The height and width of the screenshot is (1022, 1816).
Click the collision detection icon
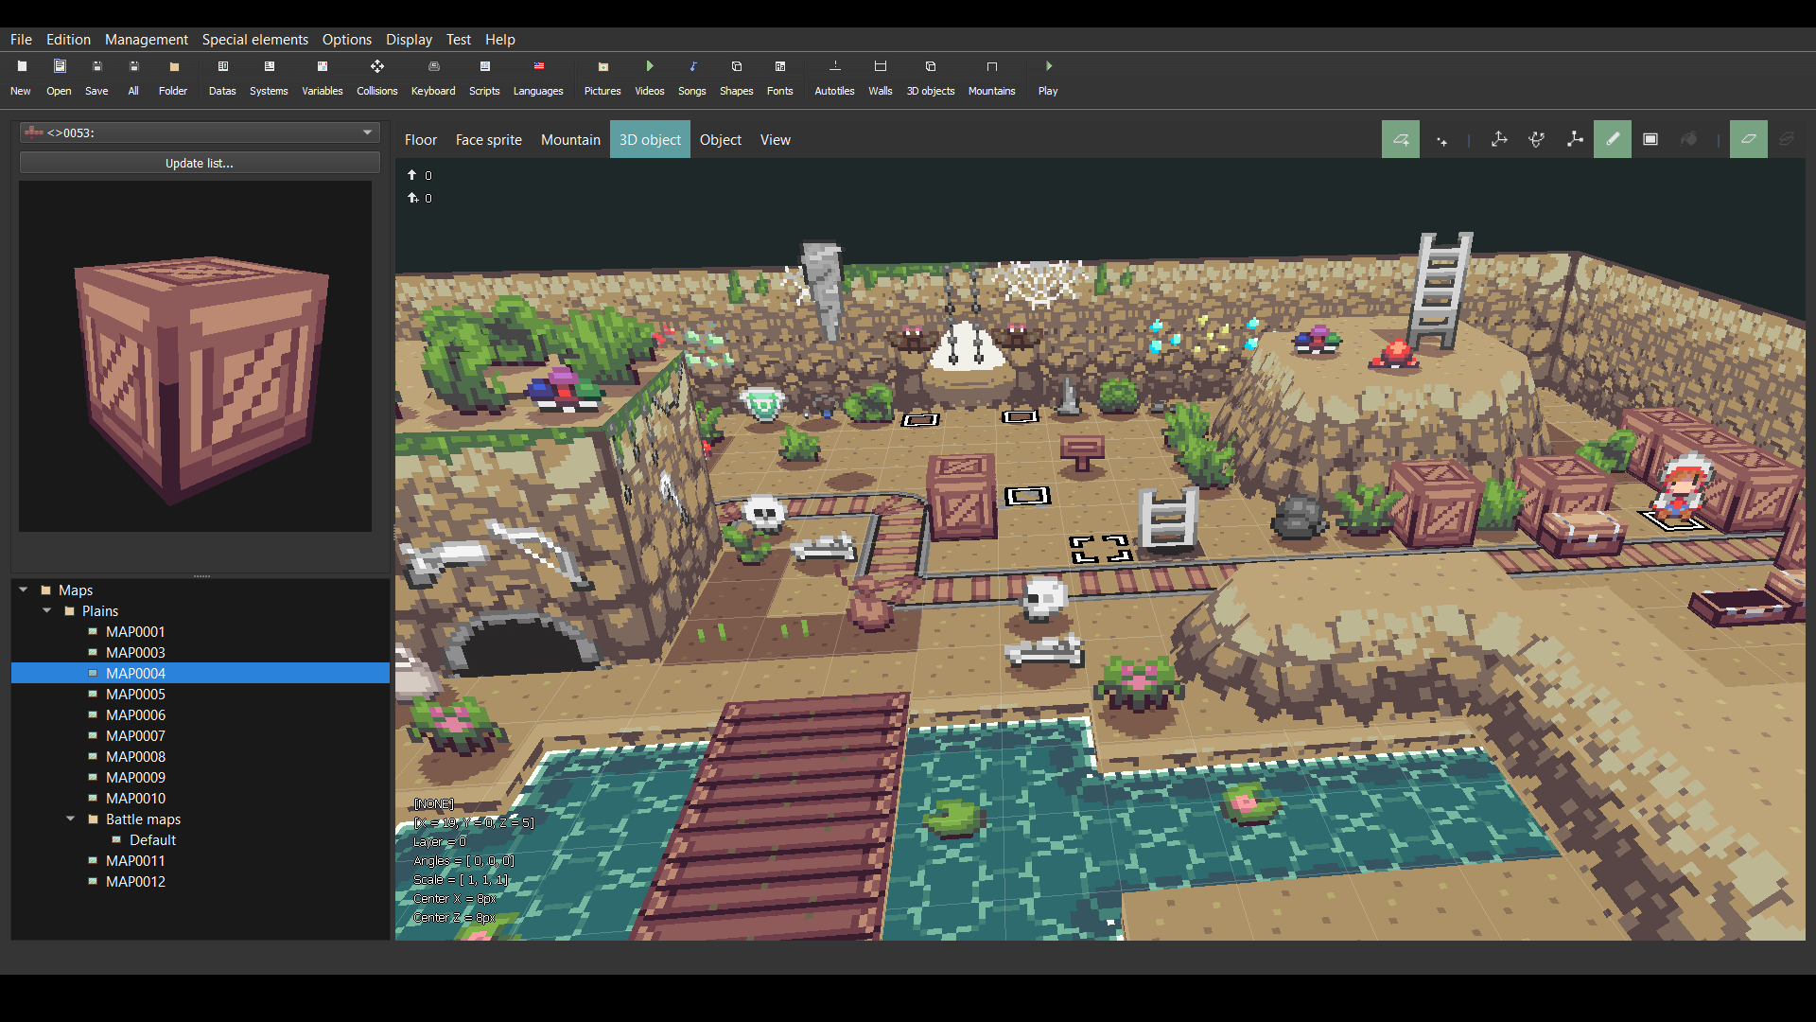375,66
